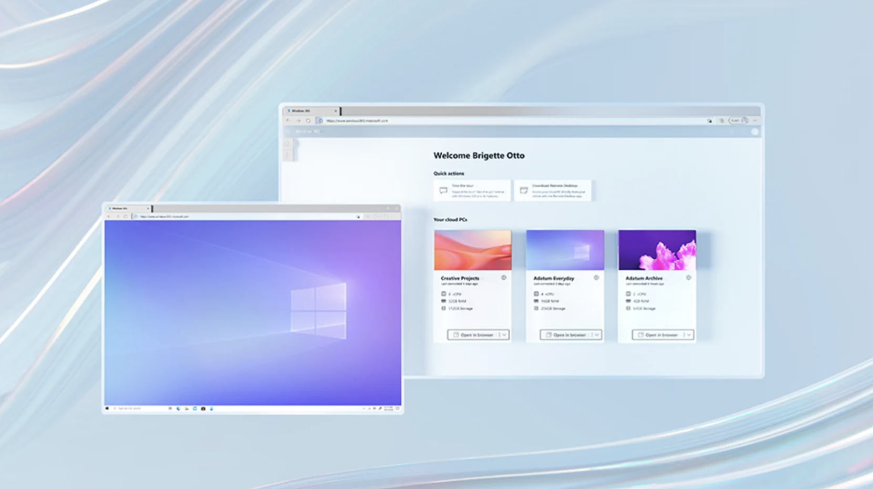873x489 pixels.
Task: Expand the Open in browser dropdown for Adatum Everyday
Action: pos(597,335)
